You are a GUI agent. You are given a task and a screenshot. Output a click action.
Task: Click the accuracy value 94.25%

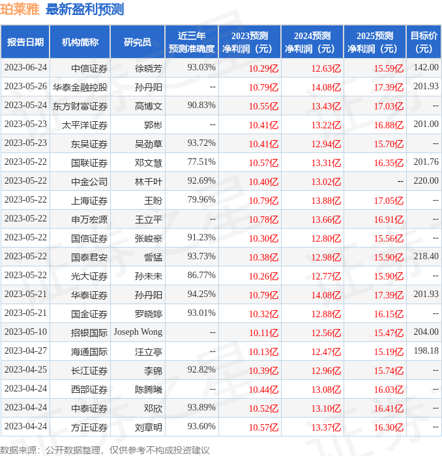pos(201,294)
